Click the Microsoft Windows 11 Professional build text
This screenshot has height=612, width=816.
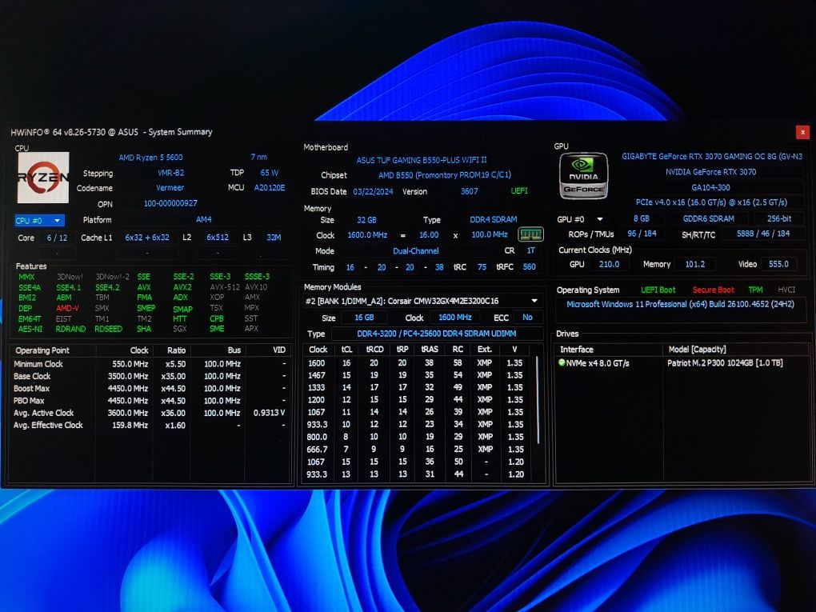[680, 305]
